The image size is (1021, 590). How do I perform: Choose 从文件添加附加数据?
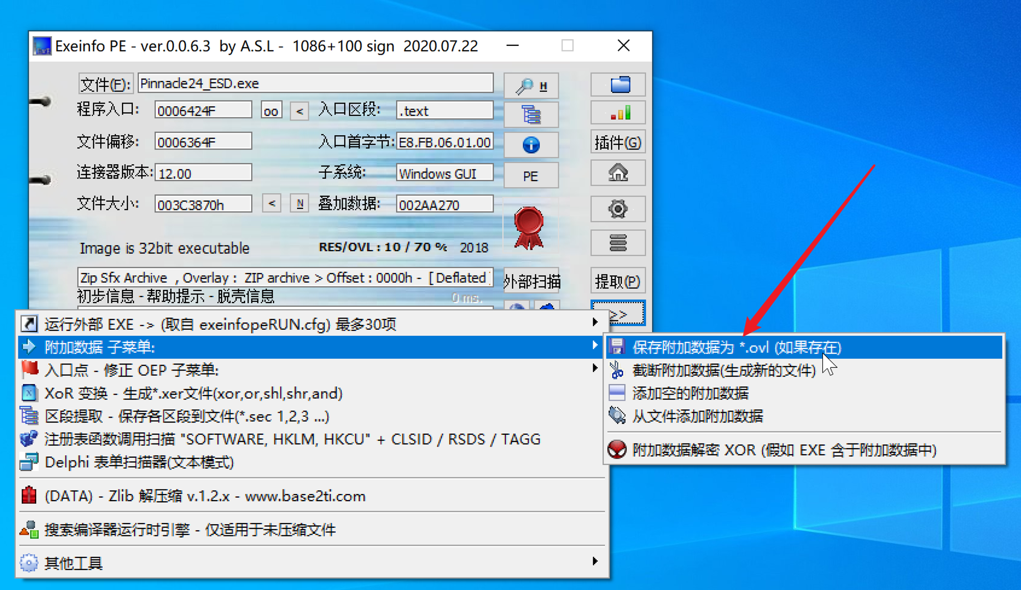pos(804,416)
